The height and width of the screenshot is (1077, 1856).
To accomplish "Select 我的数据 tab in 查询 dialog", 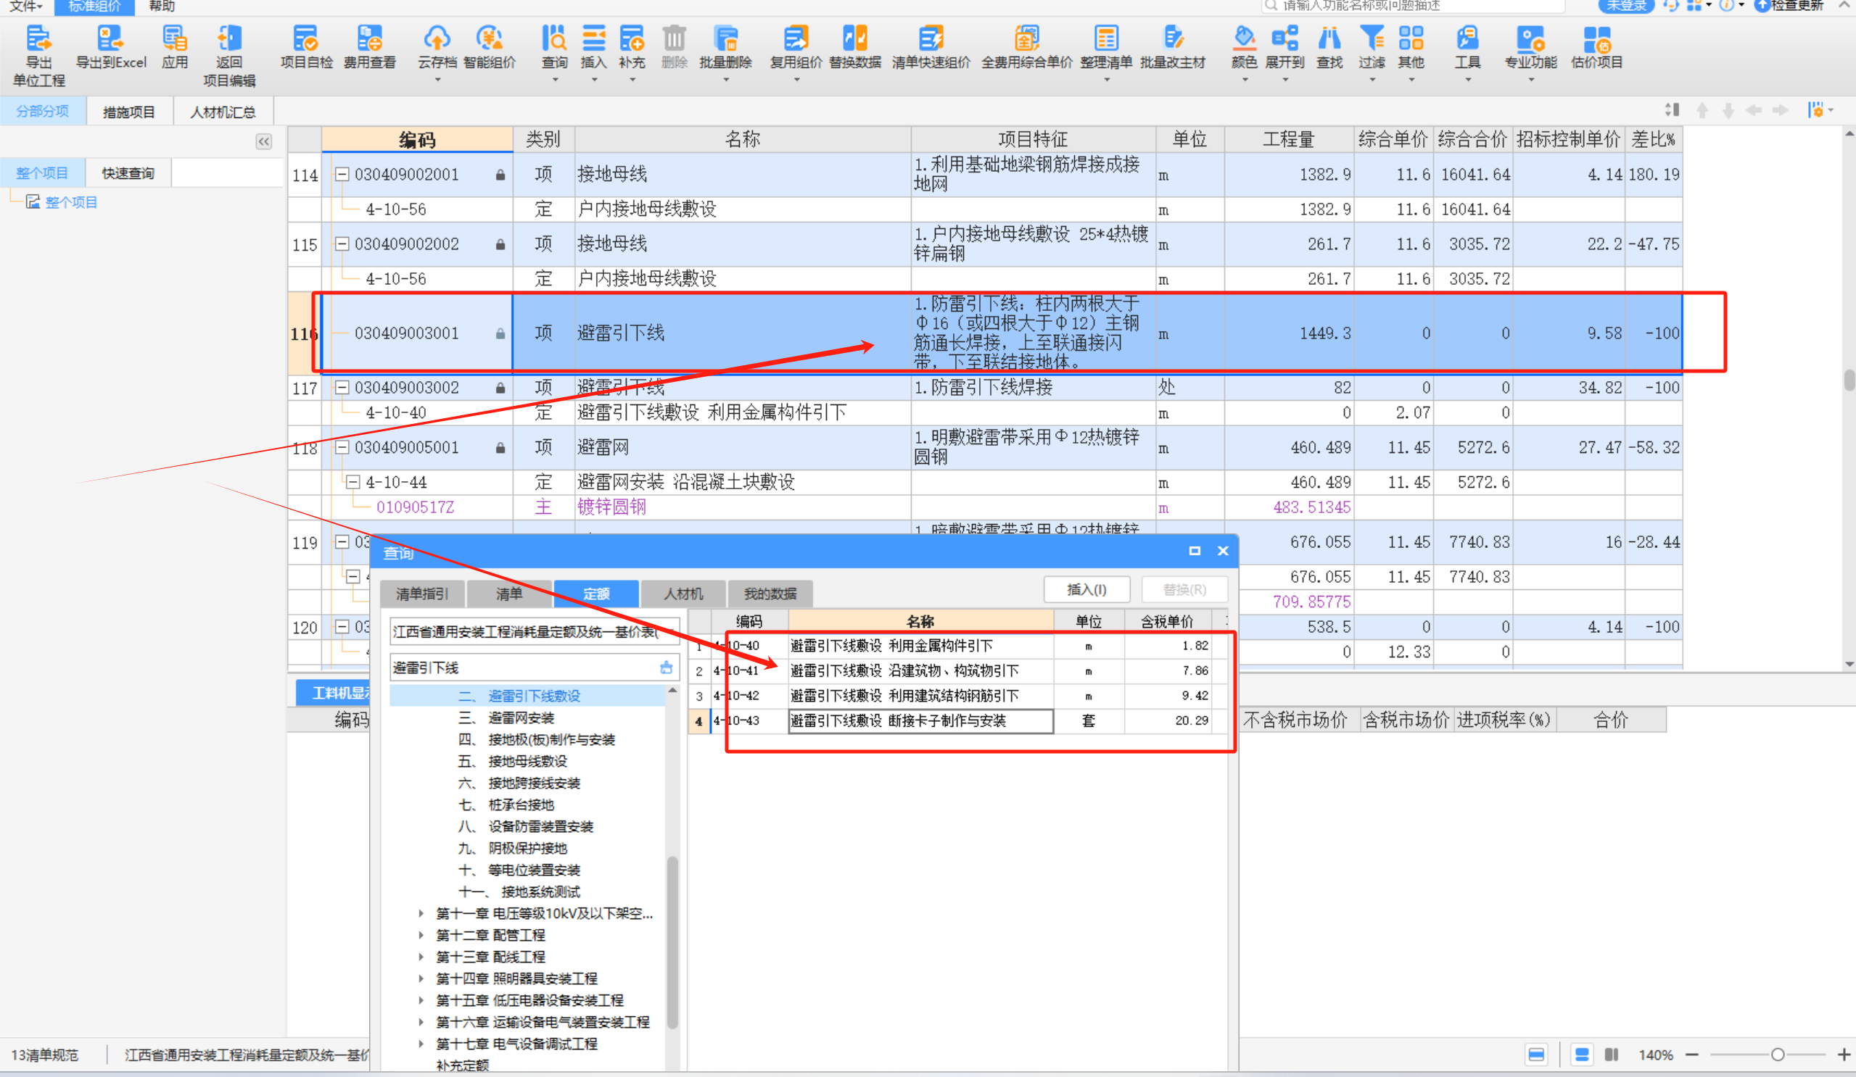I will [770, 594].
